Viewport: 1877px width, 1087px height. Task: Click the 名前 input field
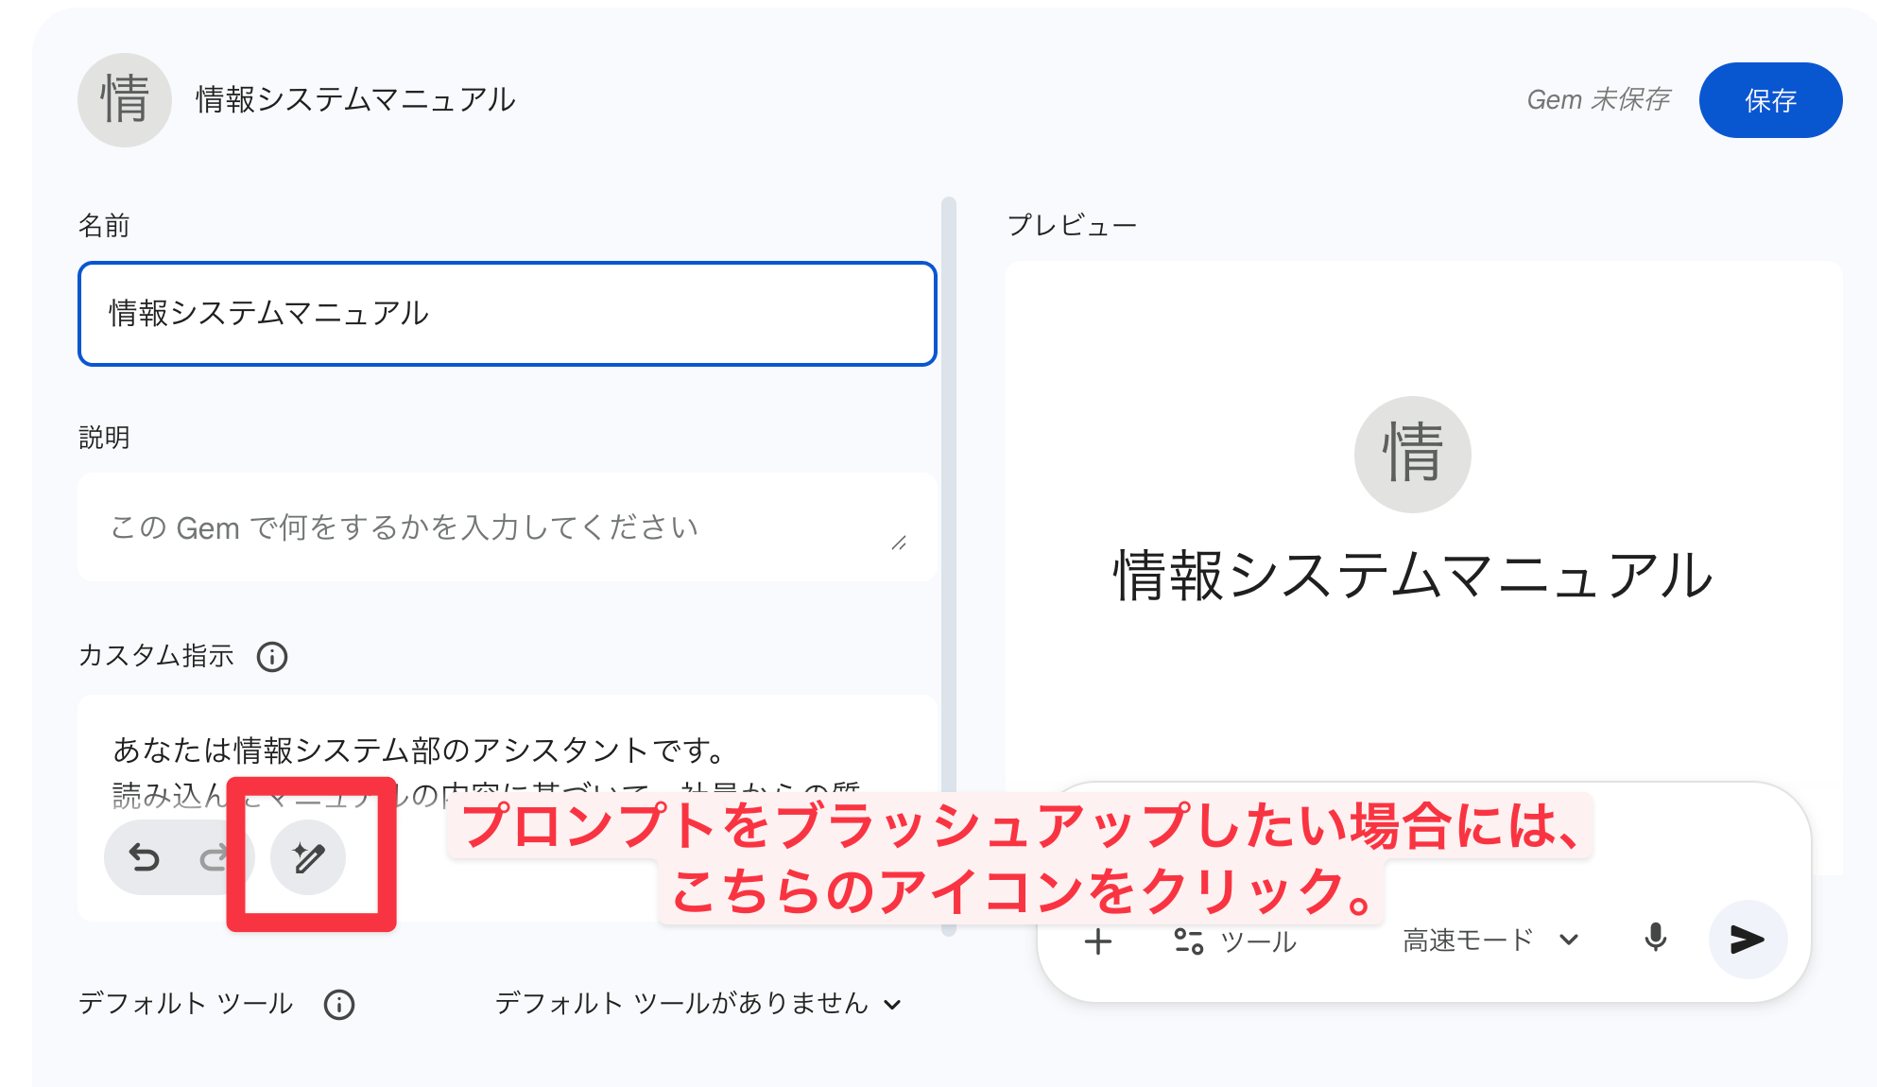(x=508, y=314)
